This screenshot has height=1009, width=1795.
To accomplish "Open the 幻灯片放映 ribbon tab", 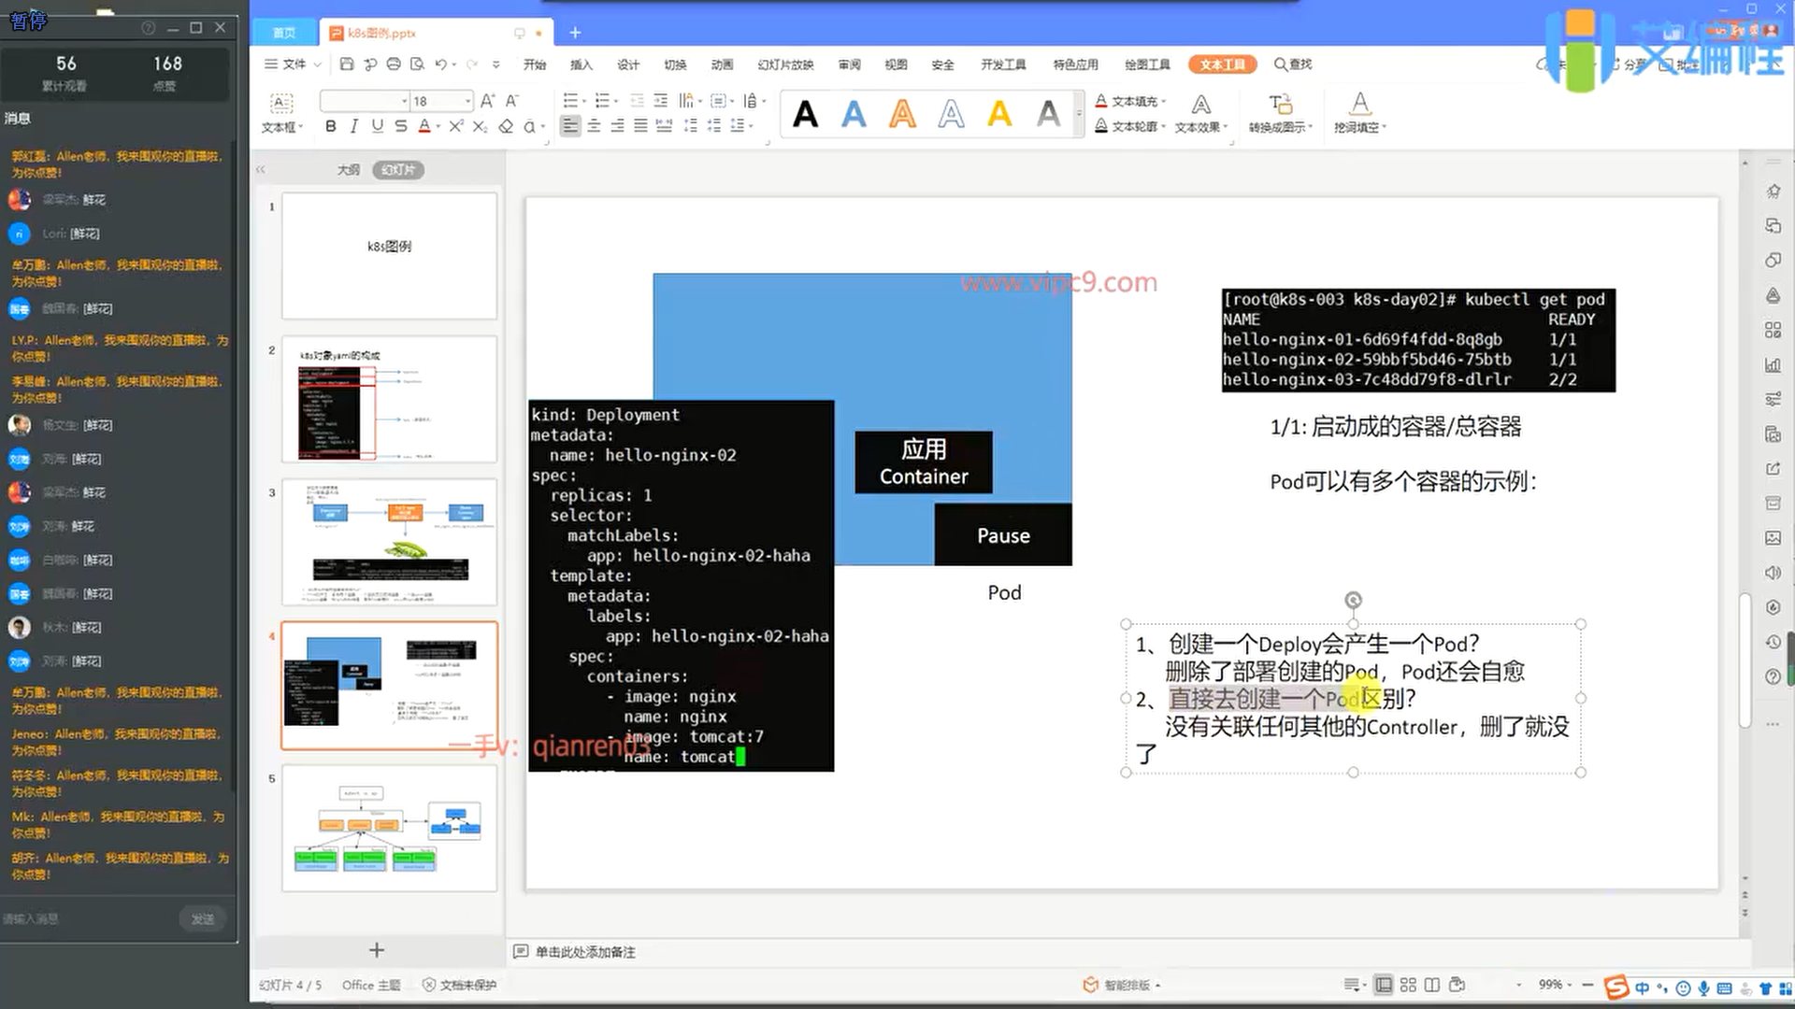I will (785, 64).
